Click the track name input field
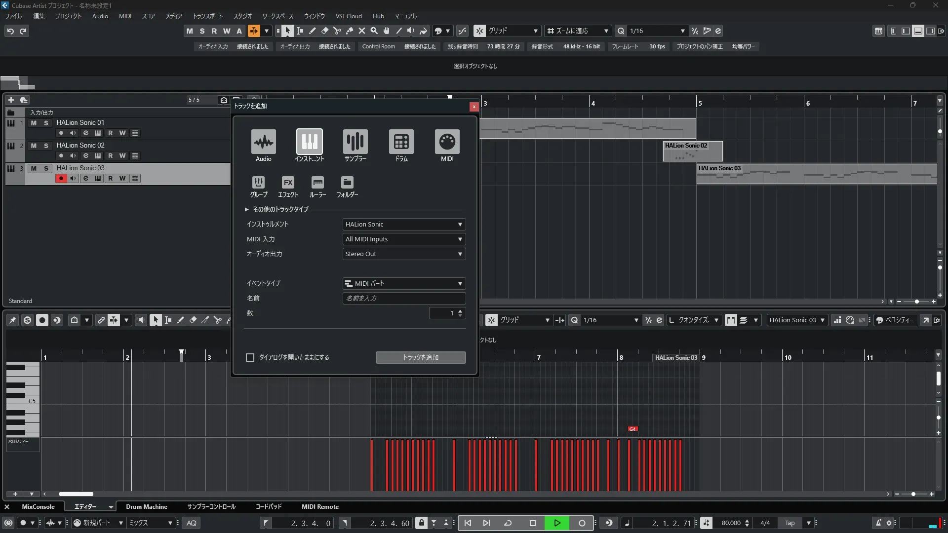Viewport: 948px width, 533px height. (x=404, y=299)
